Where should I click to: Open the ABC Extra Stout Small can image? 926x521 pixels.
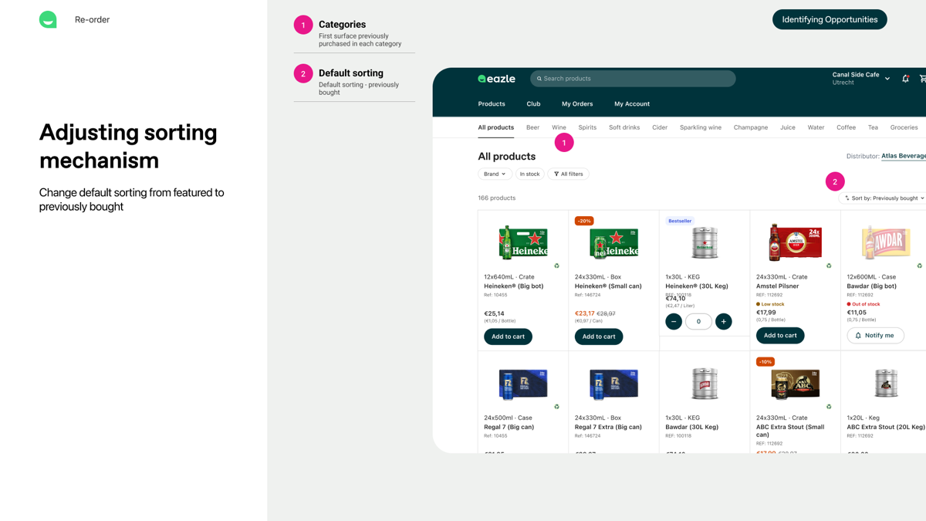pos(795,384)
